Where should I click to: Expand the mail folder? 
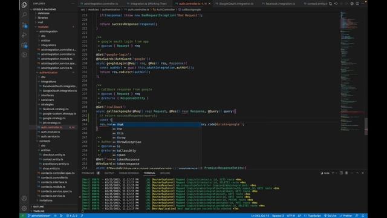click(41, 22)
